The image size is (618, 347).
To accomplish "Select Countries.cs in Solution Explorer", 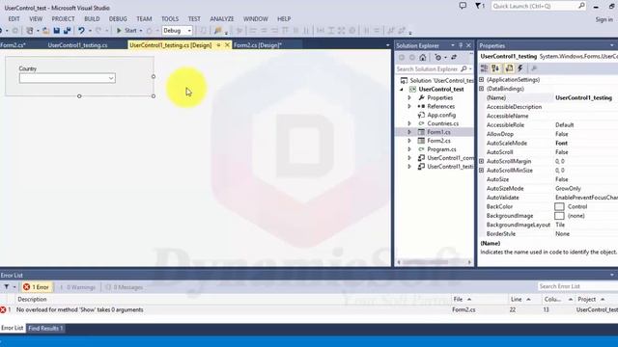I will (x=442, y=123).
